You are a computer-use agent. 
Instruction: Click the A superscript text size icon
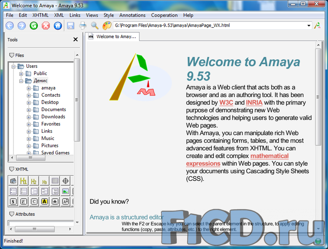coord(66,201)
